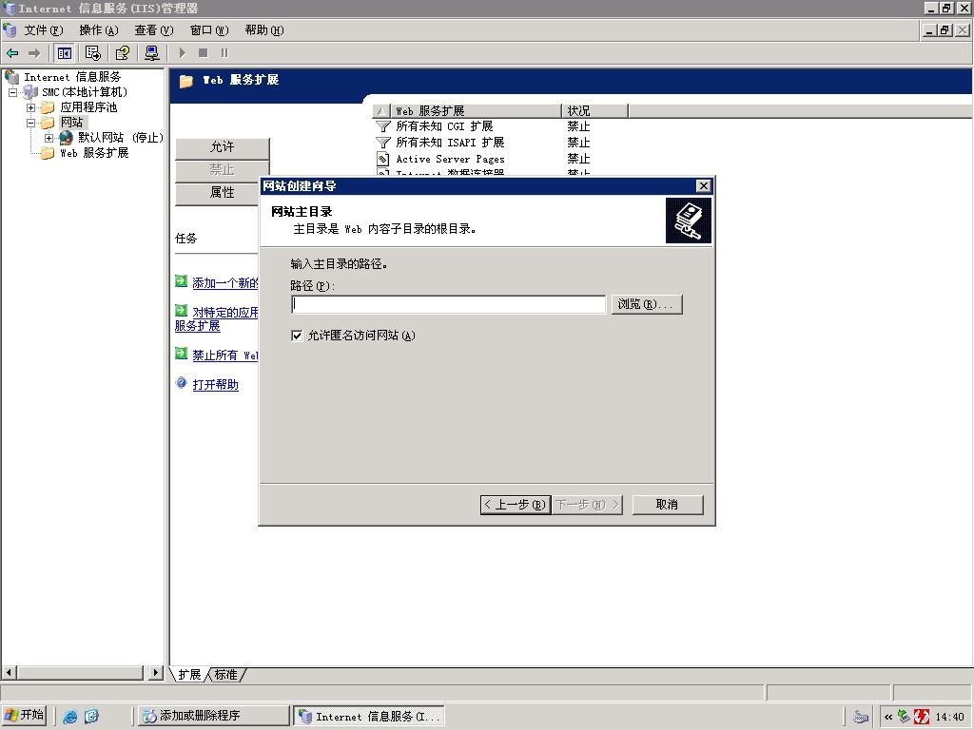Switch to the 标准 tab

[226, 675]
